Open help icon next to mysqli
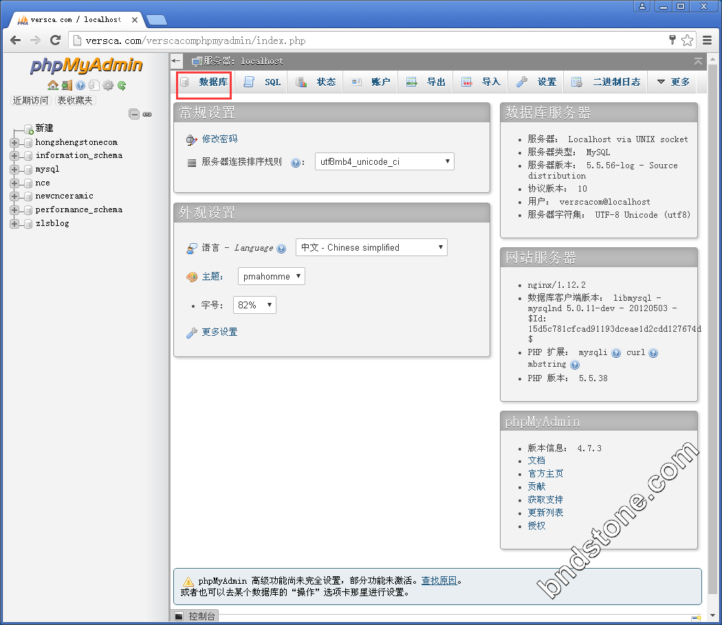 coord(616,353)
